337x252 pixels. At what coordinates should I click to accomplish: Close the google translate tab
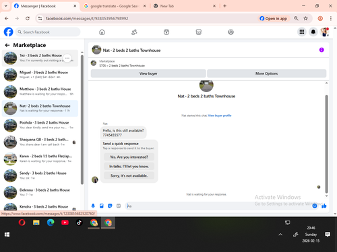(x=145, y=6)
